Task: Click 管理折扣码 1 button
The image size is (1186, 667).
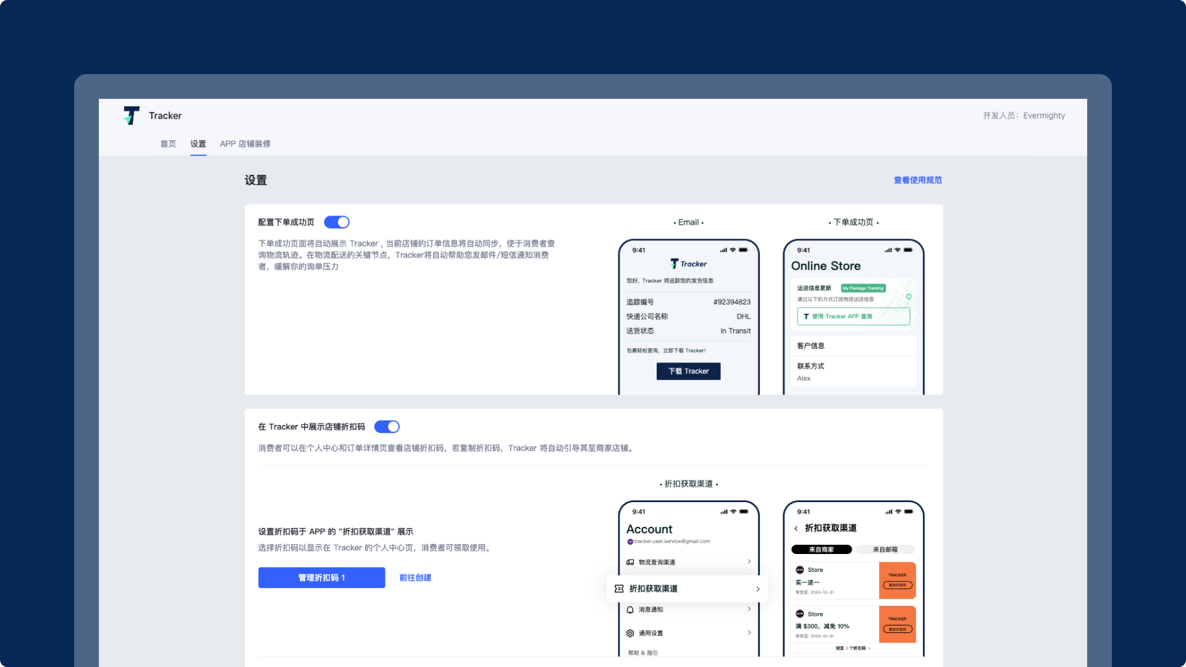Action: (x=321, y=577)
